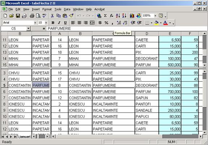
Task: Select the ianuari sheet tab
Action: coord(25,137)
